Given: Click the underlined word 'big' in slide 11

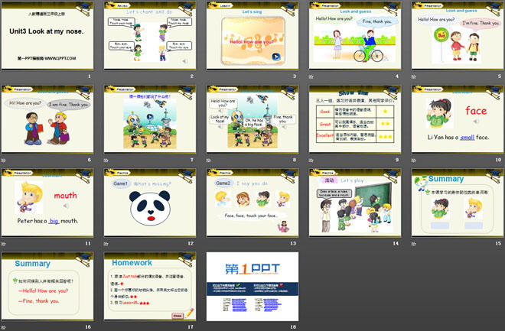Looking at the screenshot, I should [54, 221].
